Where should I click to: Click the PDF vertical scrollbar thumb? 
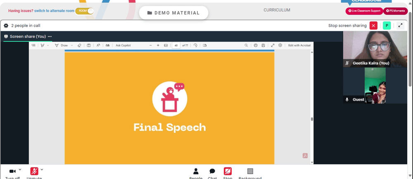pyautogui.click(x=312, y=119)
